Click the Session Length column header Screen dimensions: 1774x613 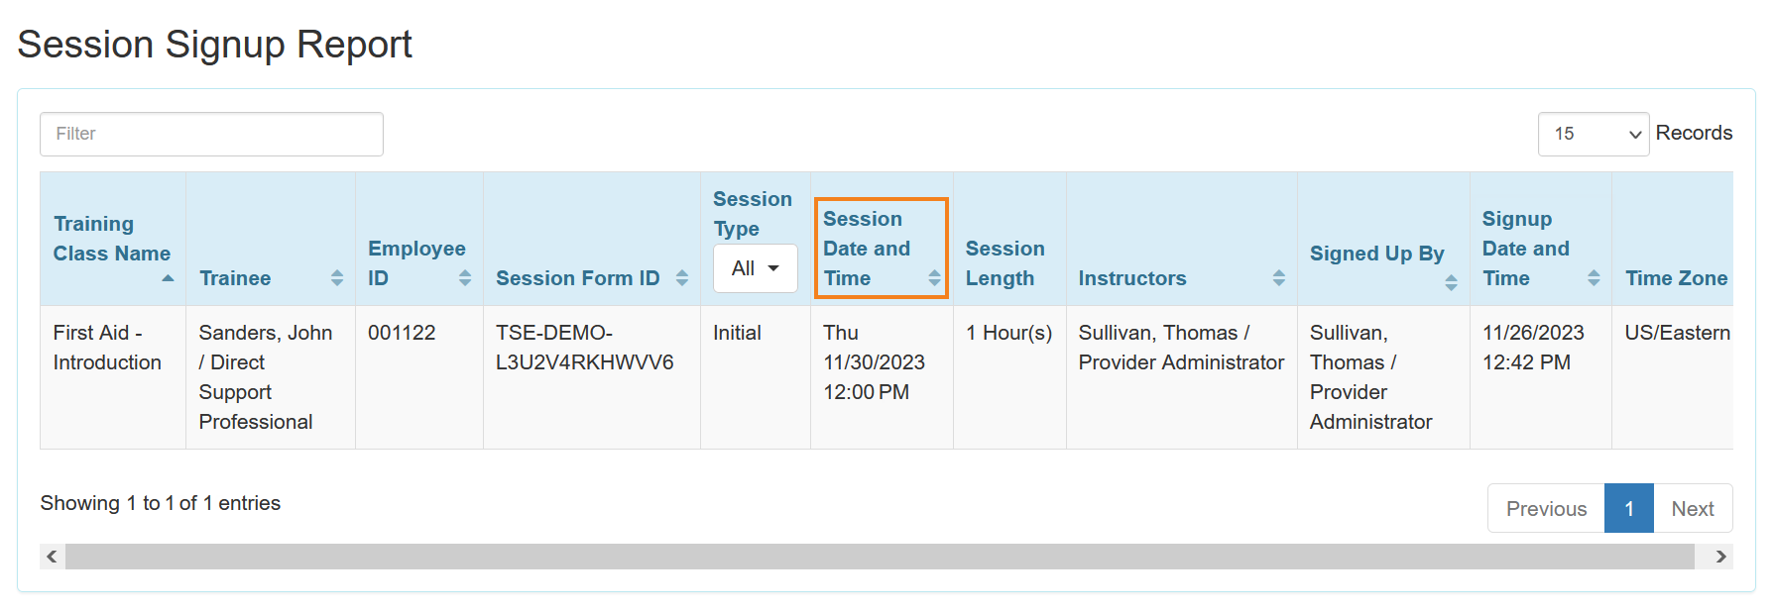(x=1005, y=263)
